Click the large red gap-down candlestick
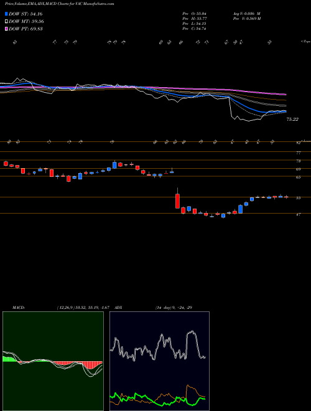 pyautogui.click(x=177, y=201)
